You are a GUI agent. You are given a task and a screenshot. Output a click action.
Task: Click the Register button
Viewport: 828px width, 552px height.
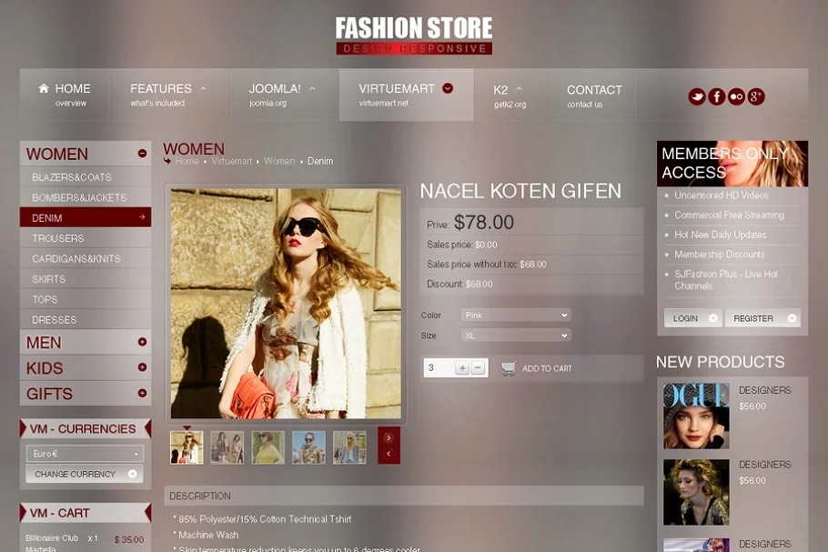762,318
